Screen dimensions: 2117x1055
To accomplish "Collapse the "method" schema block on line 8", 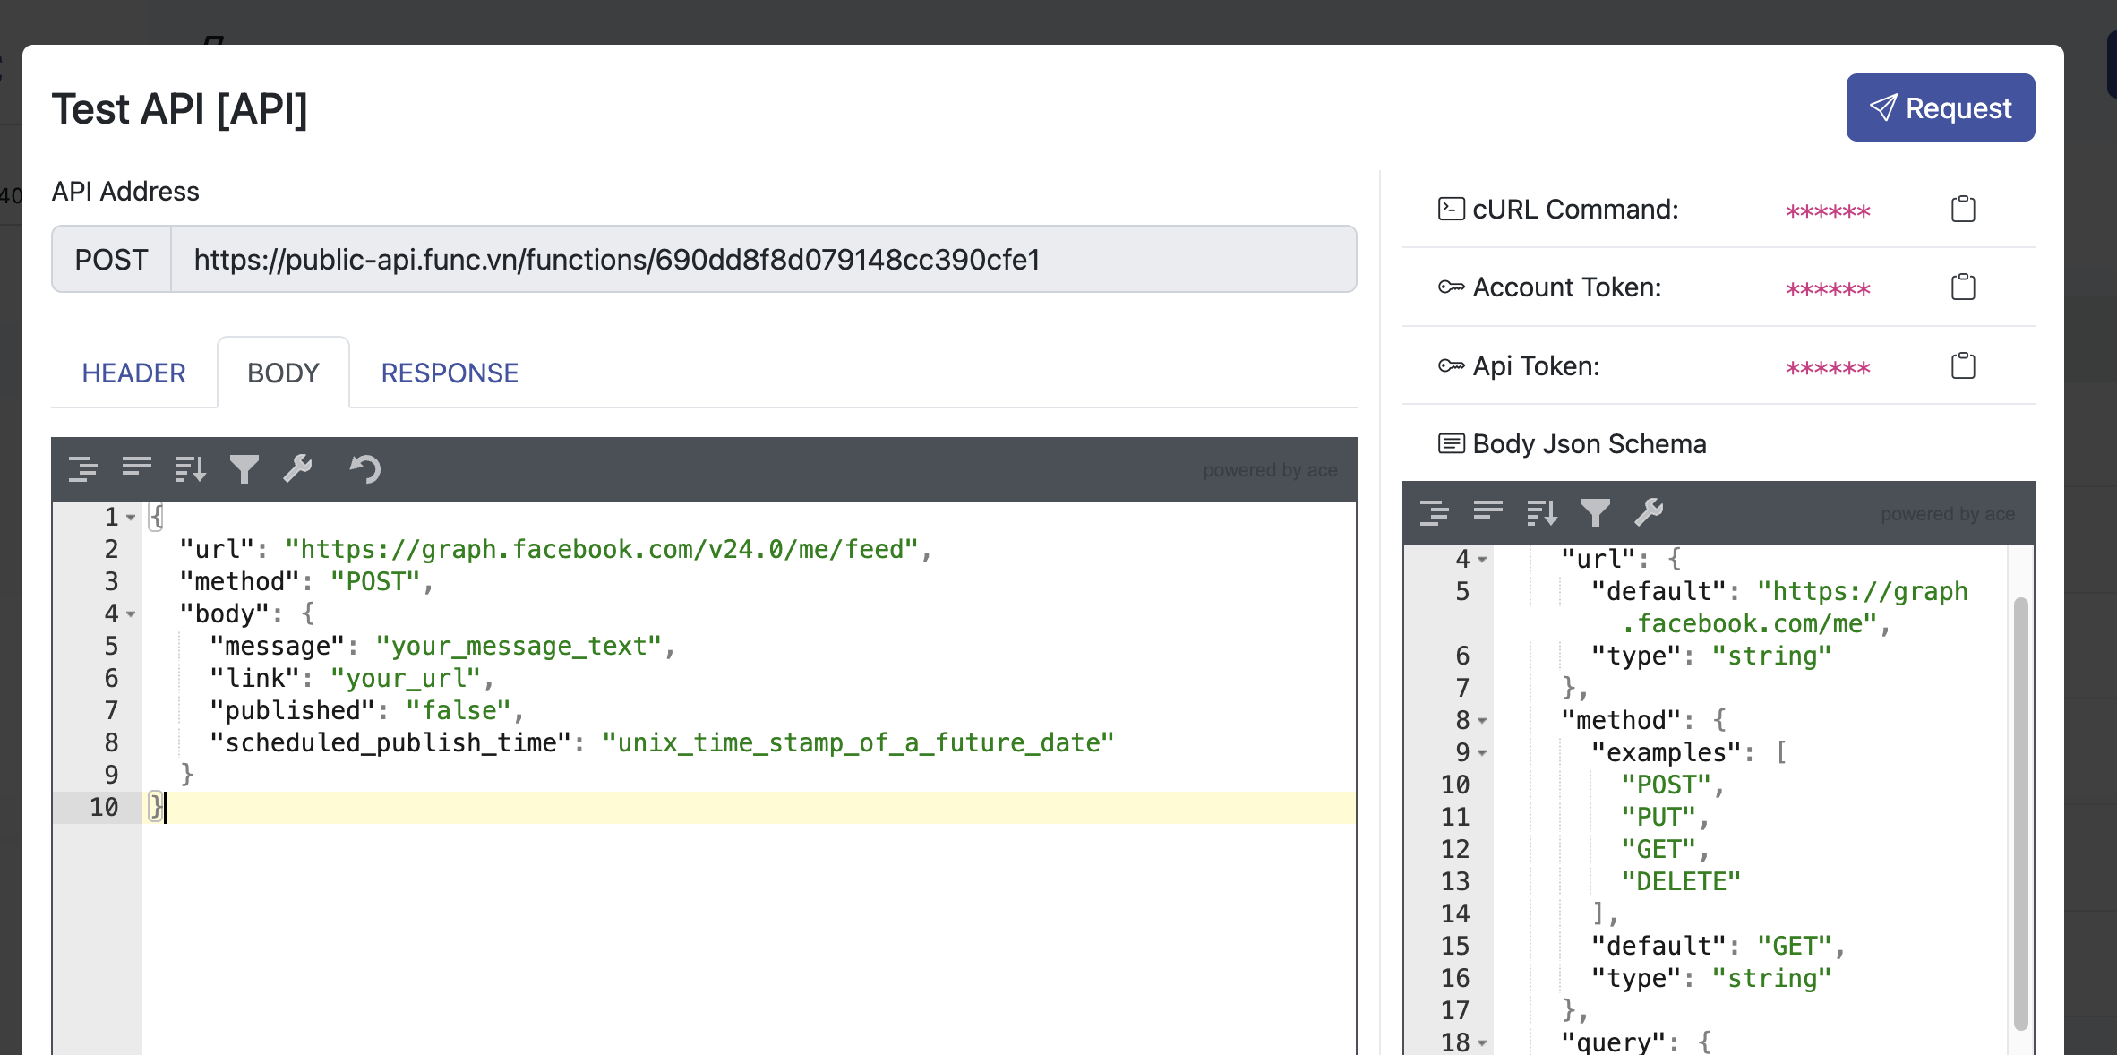I will 1482,721.
